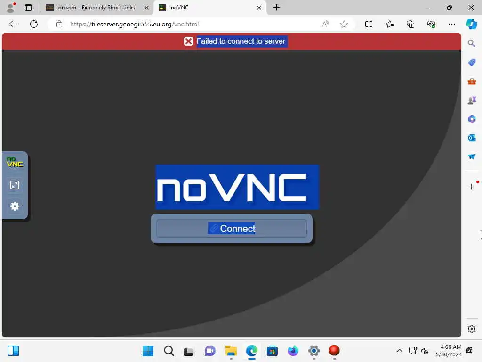
Task: Open the Drop paper plane icon in the sidebar
Action: click(472, 156)
